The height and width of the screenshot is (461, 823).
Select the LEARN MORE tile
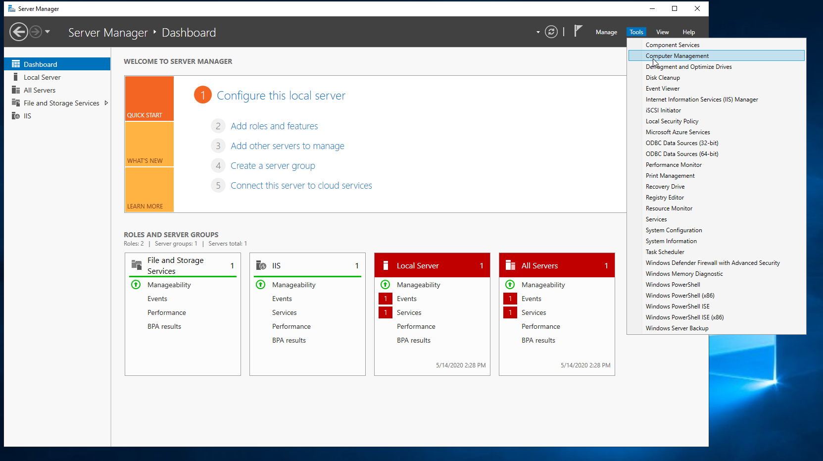tap(149, 190)
